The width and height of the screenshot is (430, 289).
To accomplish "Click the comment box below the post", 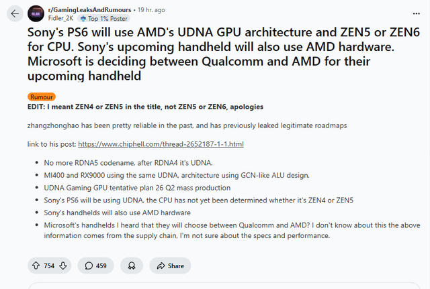I will tap(224, 286).
